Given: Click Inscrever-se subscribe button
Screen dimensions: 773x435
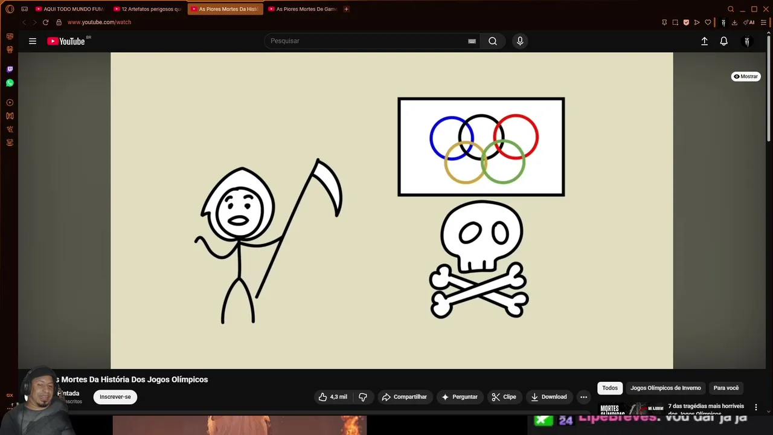Looking at the screenshot, I should (x=115, y=397).
